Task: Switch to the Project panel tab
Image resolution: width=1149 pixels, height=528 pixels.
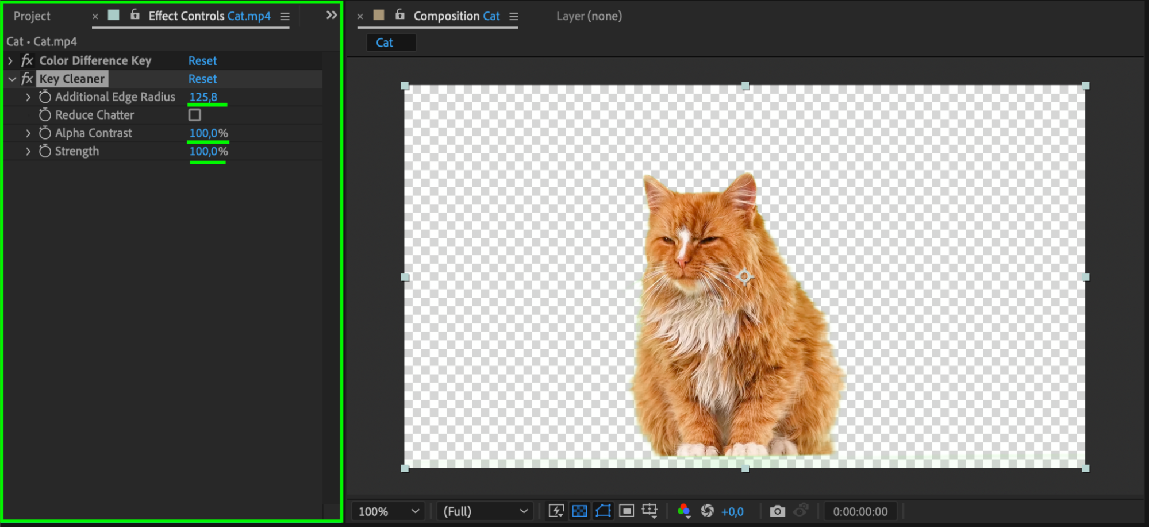Action: click(x=32, y=16)
